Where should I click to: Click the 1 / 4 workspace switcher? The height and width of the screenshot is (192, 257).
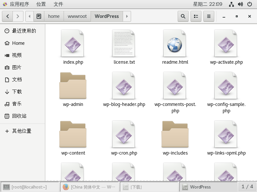[x=247, y=187]
